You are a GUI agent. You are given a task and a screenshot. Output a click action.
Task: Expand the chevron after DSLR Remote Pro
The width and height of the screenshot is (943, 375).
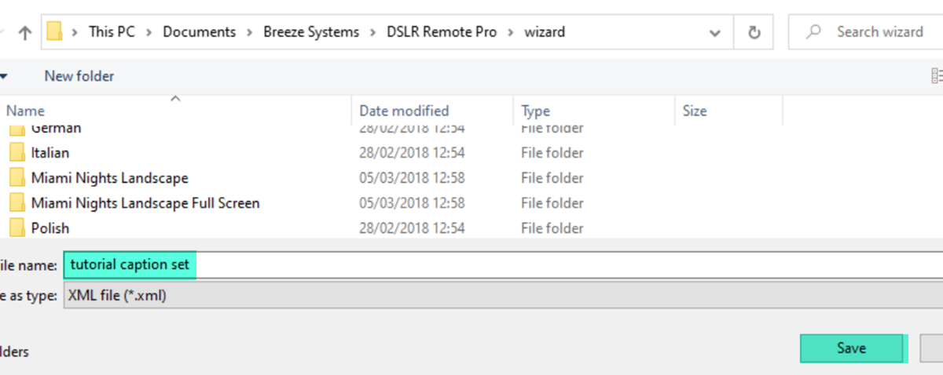[510, 32]
